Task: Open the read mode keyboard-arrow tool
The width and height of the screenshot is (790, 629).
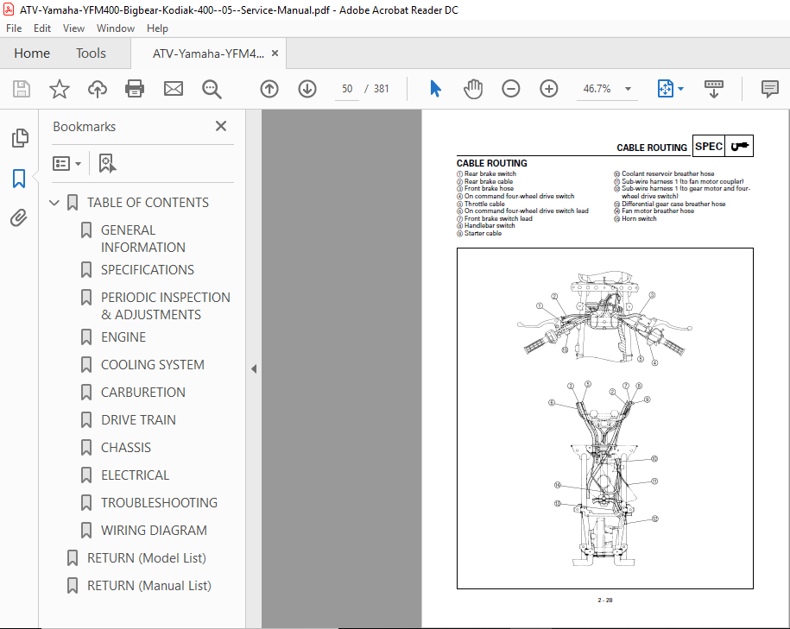Action: coord(713,89)
